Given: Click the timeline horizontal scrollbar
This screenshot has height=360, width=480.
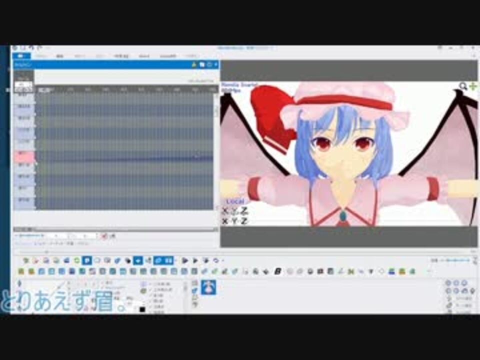Looking at the screenshot, I should tap(115, 229).
